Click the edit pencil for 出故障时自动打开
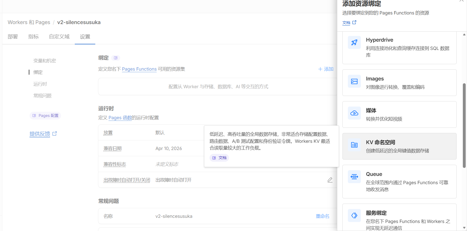This screenshot has width=467, height=231. coord(330,180)
